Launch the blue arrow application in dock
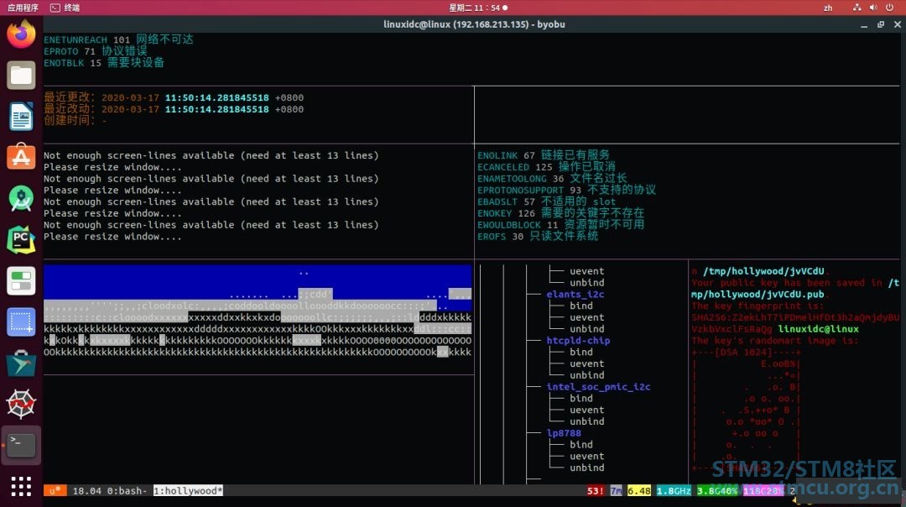The image size is (906, 507). point(21,363)
